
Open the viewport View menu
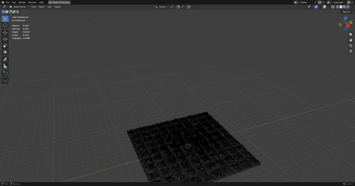[33, 7]
